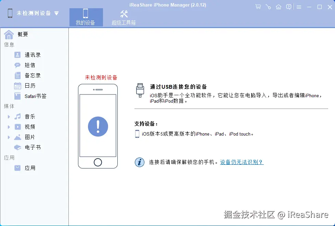The width and height of the screenshot is (335, 226).
Task: Open 备忘录 in the sidebar
Action: click(x=33, y=75)
